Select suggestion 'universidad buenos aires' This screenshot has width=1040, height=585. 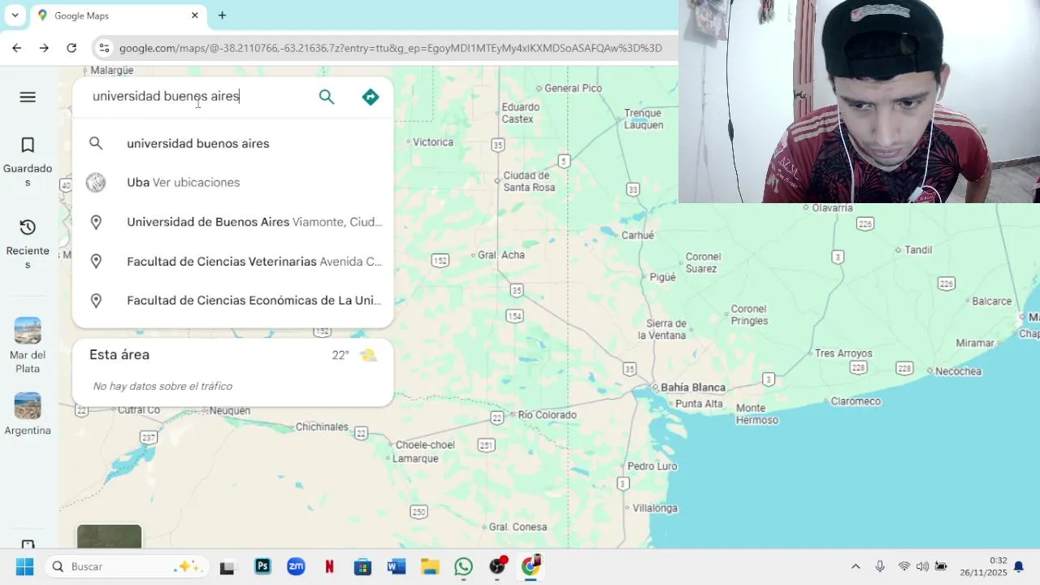pyautogui.click(x=233, y=143)
